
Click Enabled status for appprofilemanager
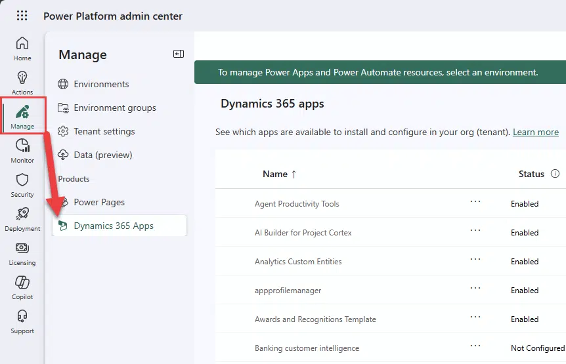(525, 291)
